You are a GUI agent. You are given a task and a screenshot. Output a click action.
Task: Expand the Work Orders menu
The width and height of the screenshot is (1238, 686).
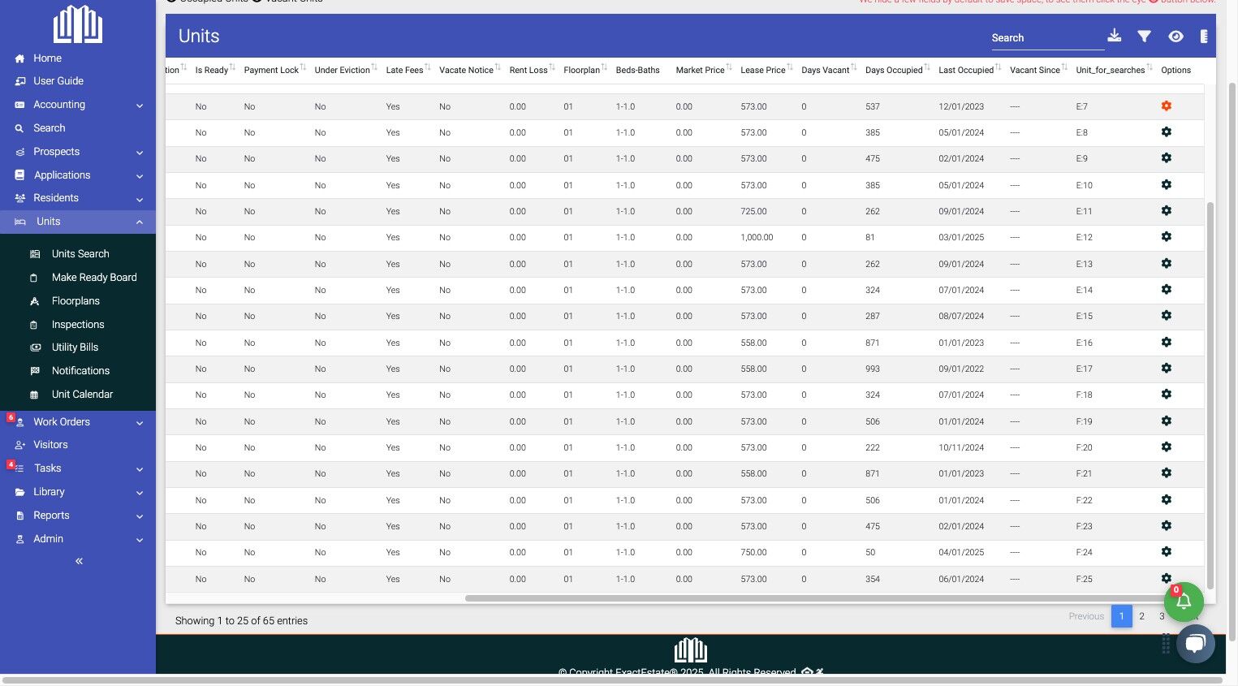point(78,422)
